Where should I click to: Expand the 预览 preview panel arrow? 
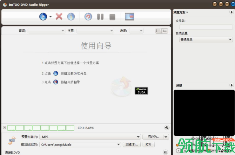click(232, 85)
